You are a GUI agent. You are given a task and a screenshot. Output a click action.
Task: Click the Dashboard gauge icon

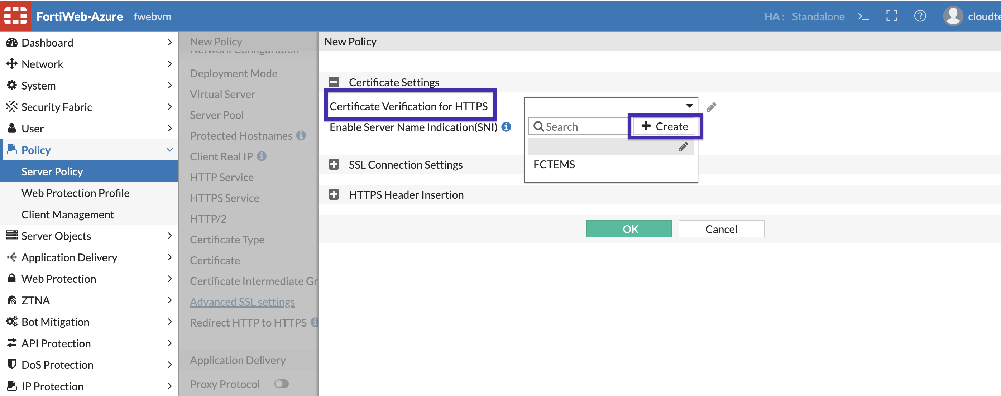pyautogui.click(x=12, y=42)
